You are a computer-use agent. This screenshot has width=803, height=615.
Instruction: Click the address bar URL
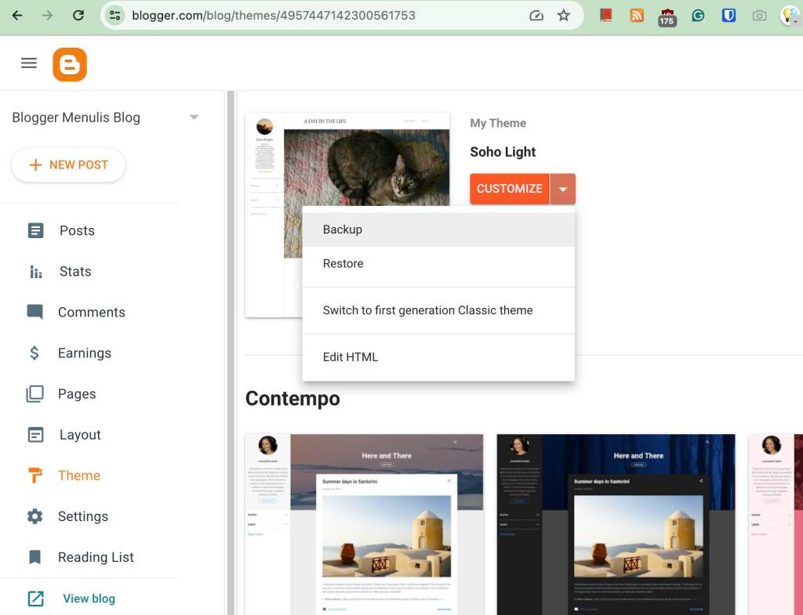point(274,16)
